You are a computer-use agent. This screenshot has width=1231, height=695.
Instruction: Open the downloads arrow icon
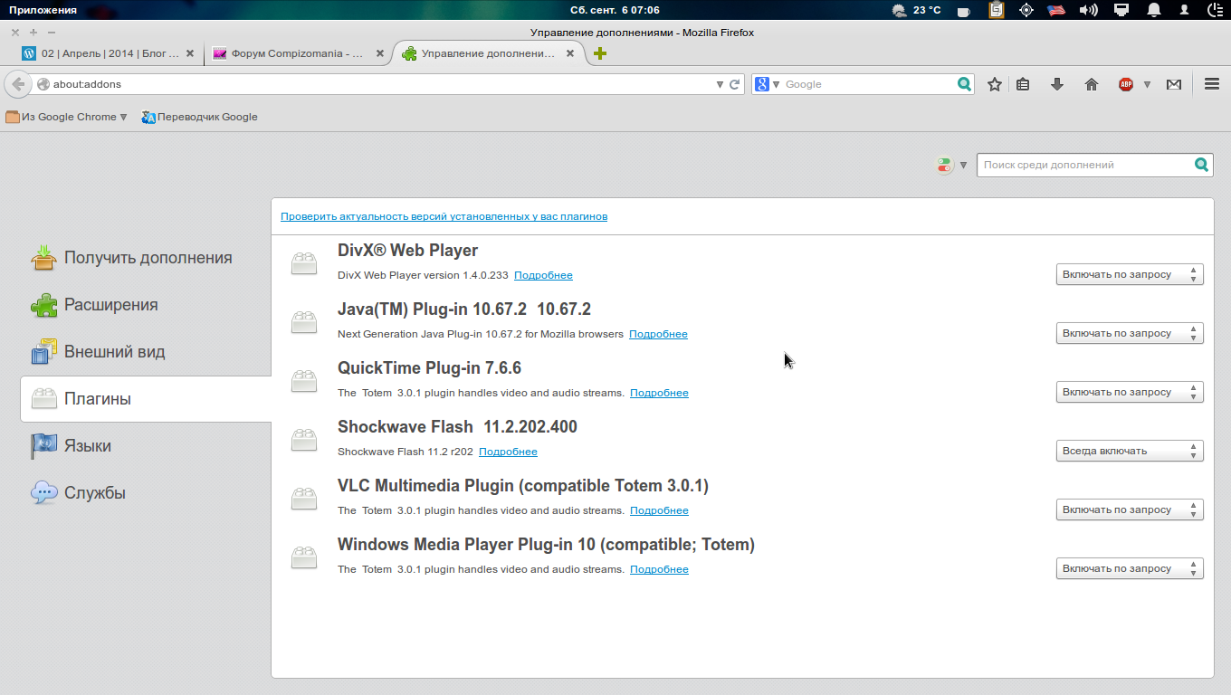click(1056, 84)
